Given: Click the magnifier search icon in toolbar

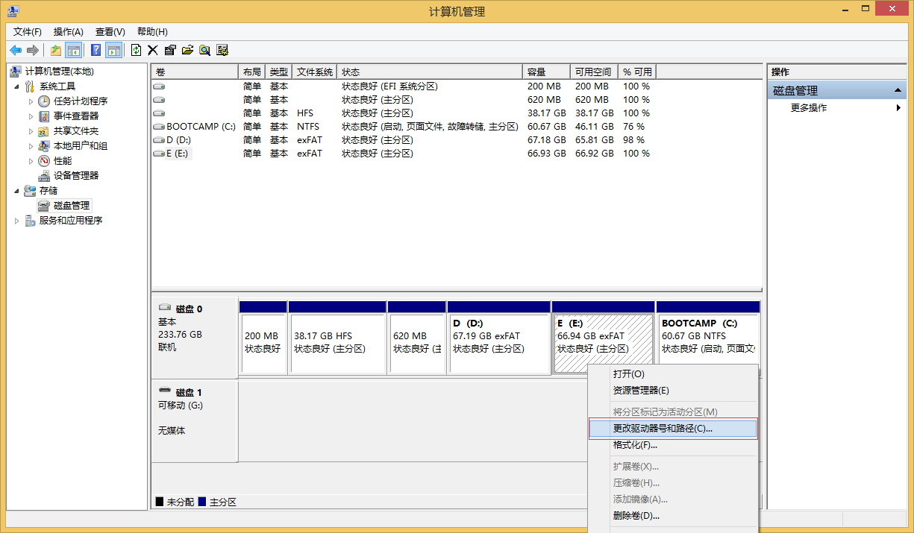Looking at the screenshot, I should point(204,50).
